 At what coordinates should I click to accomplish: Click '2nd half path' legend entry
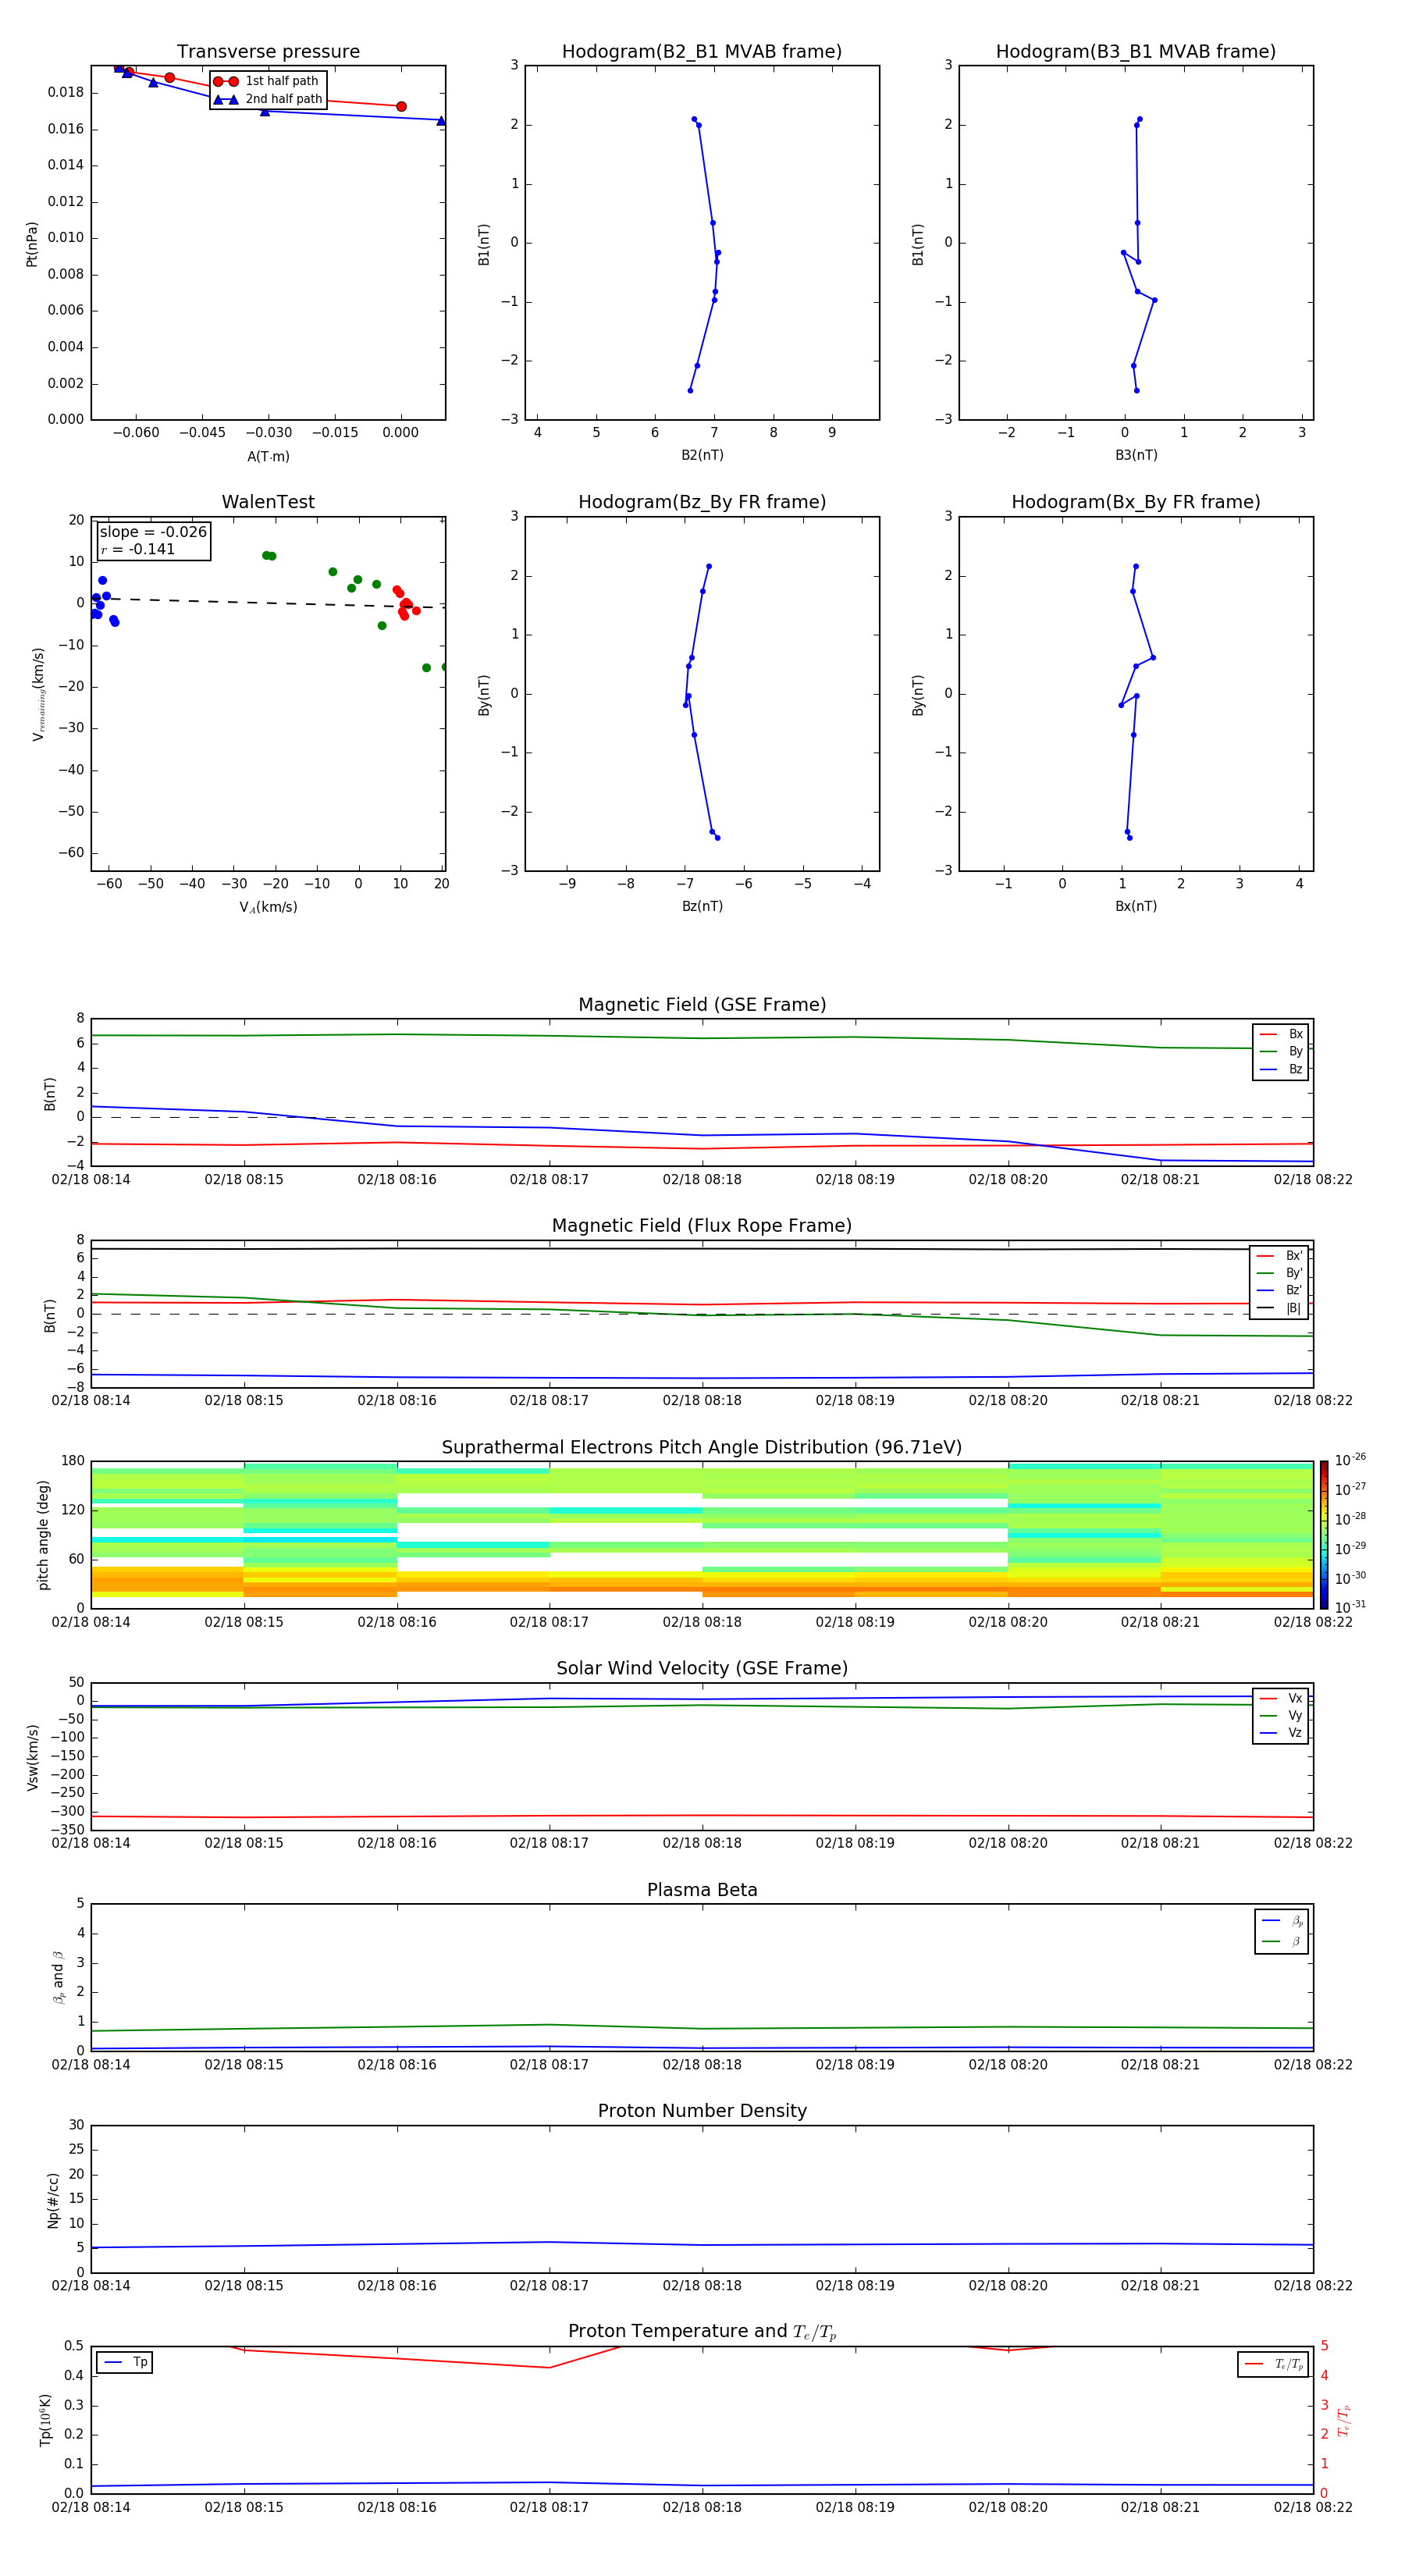267,99
